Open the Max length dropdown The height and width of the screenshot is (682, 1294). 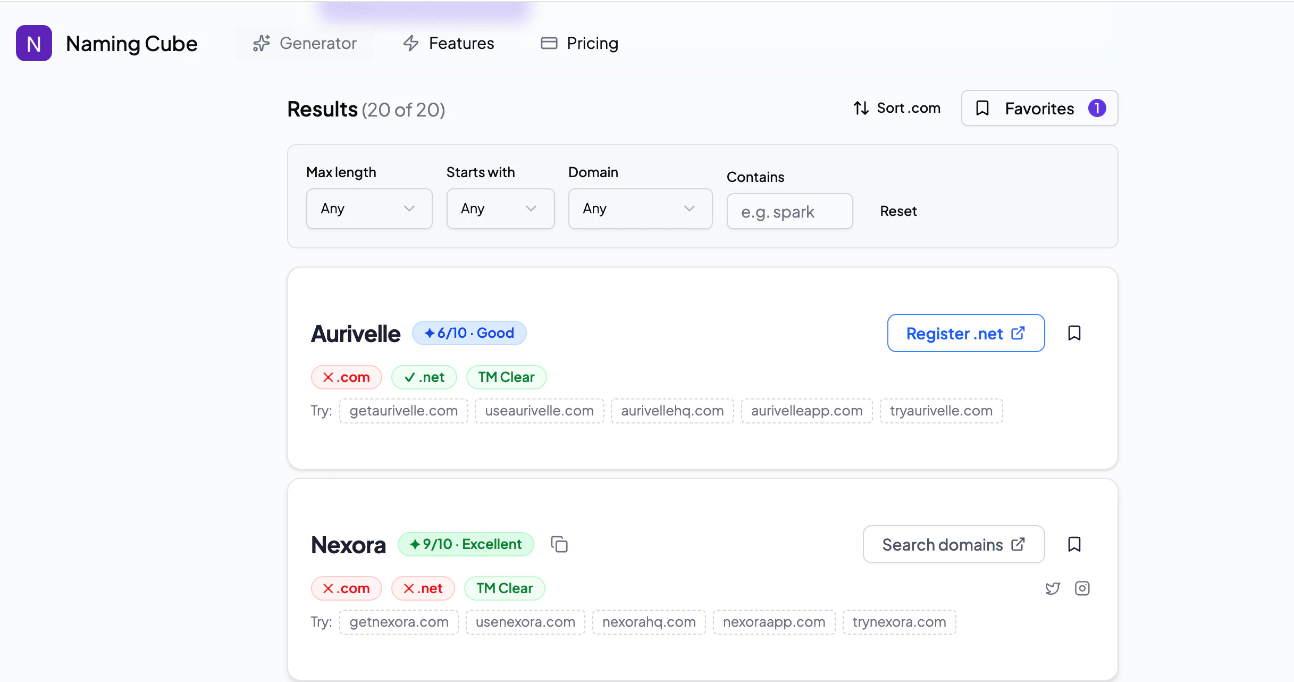(x=369, y=209)
